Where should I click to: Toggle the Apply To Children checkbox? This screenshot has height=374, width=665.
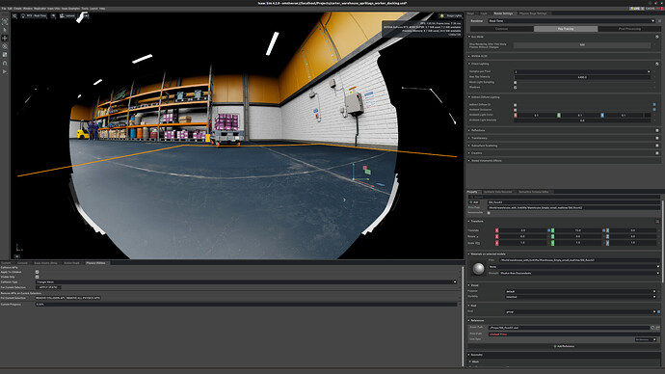[37, 272]
